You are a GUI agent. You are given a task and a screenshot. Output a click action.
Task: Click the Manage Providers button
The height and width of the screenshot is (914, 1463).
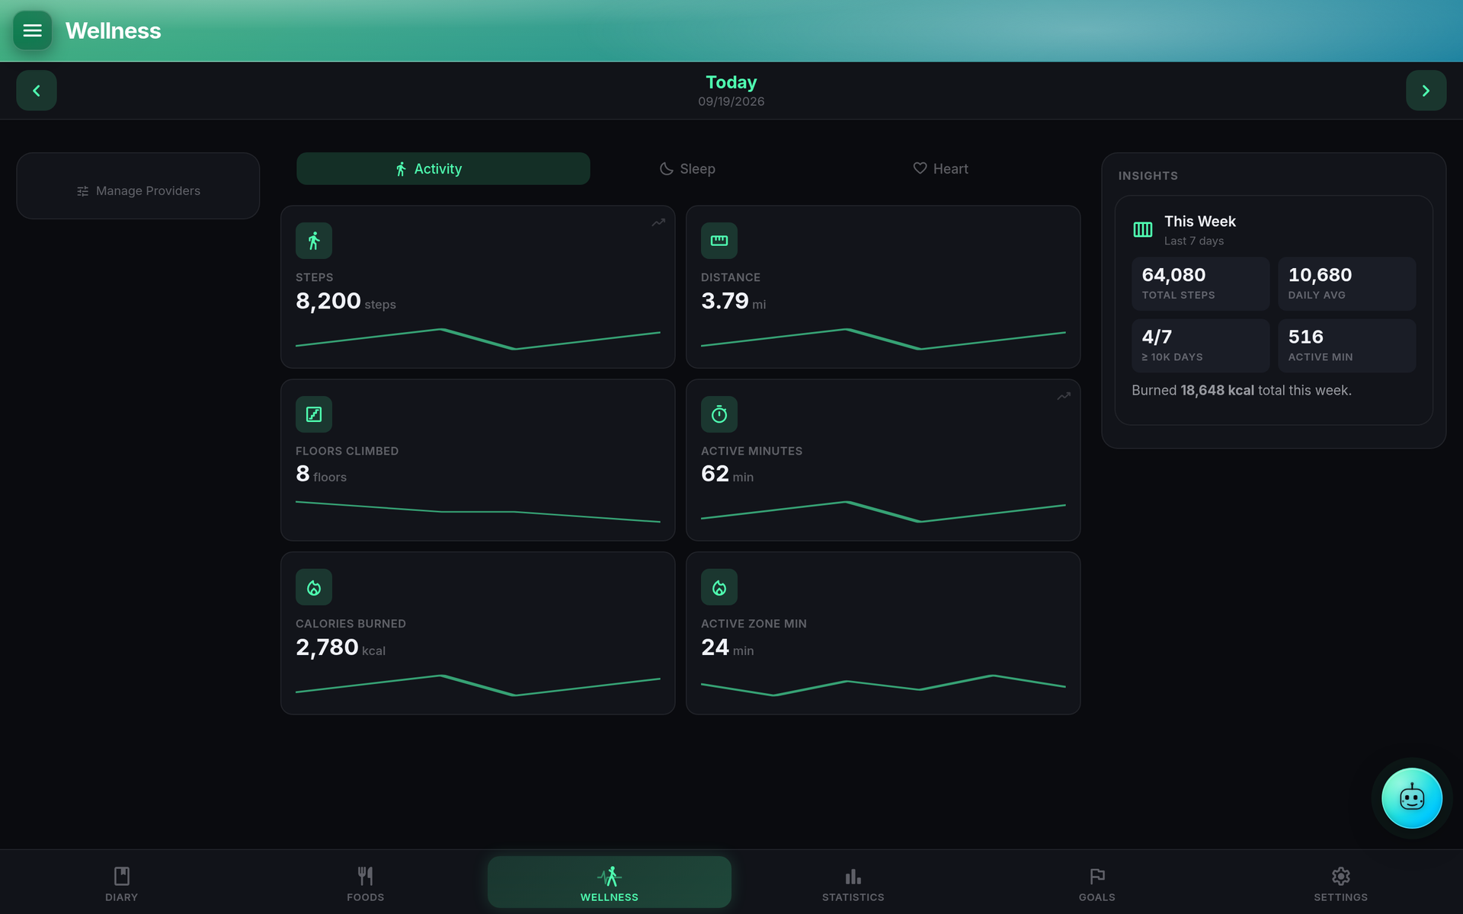click(138, 190)
